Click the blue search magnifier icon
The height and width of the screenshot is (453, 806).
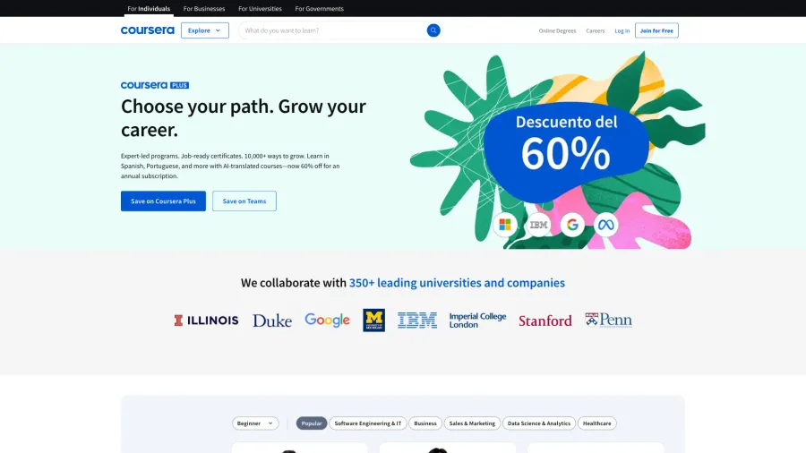pos(433,30)
